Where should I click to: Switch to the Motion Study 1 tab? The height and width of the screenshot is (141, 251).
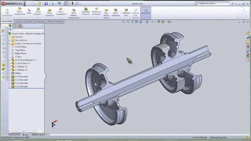click(39, 135)
